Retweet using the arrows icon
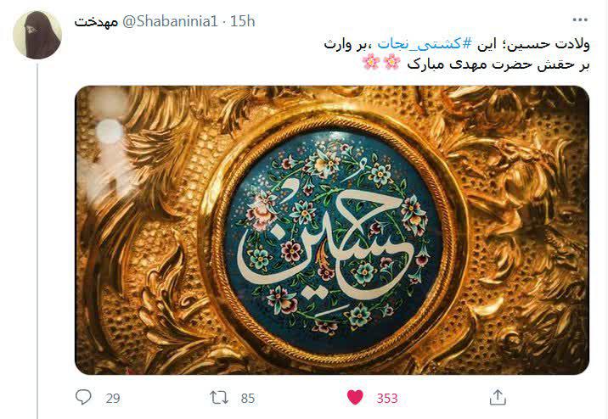 pos(219,397)
